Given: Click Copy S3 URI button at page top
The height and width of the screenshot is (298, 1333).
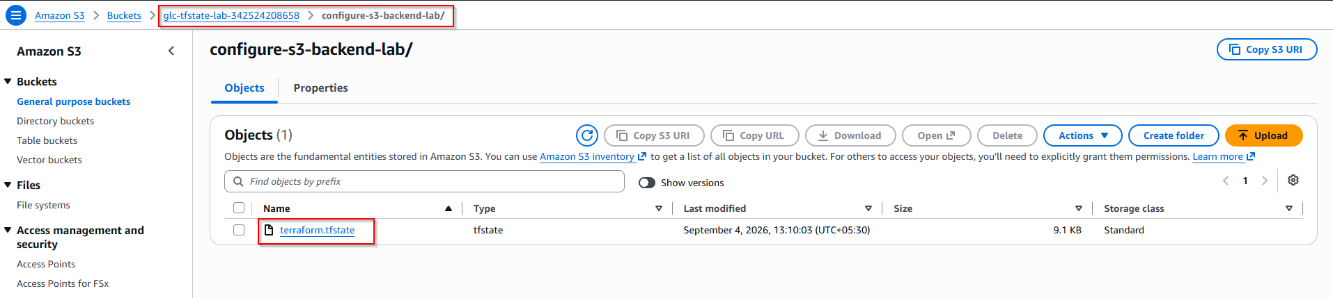Looking at the screenshot, I should pos(1267,49).
